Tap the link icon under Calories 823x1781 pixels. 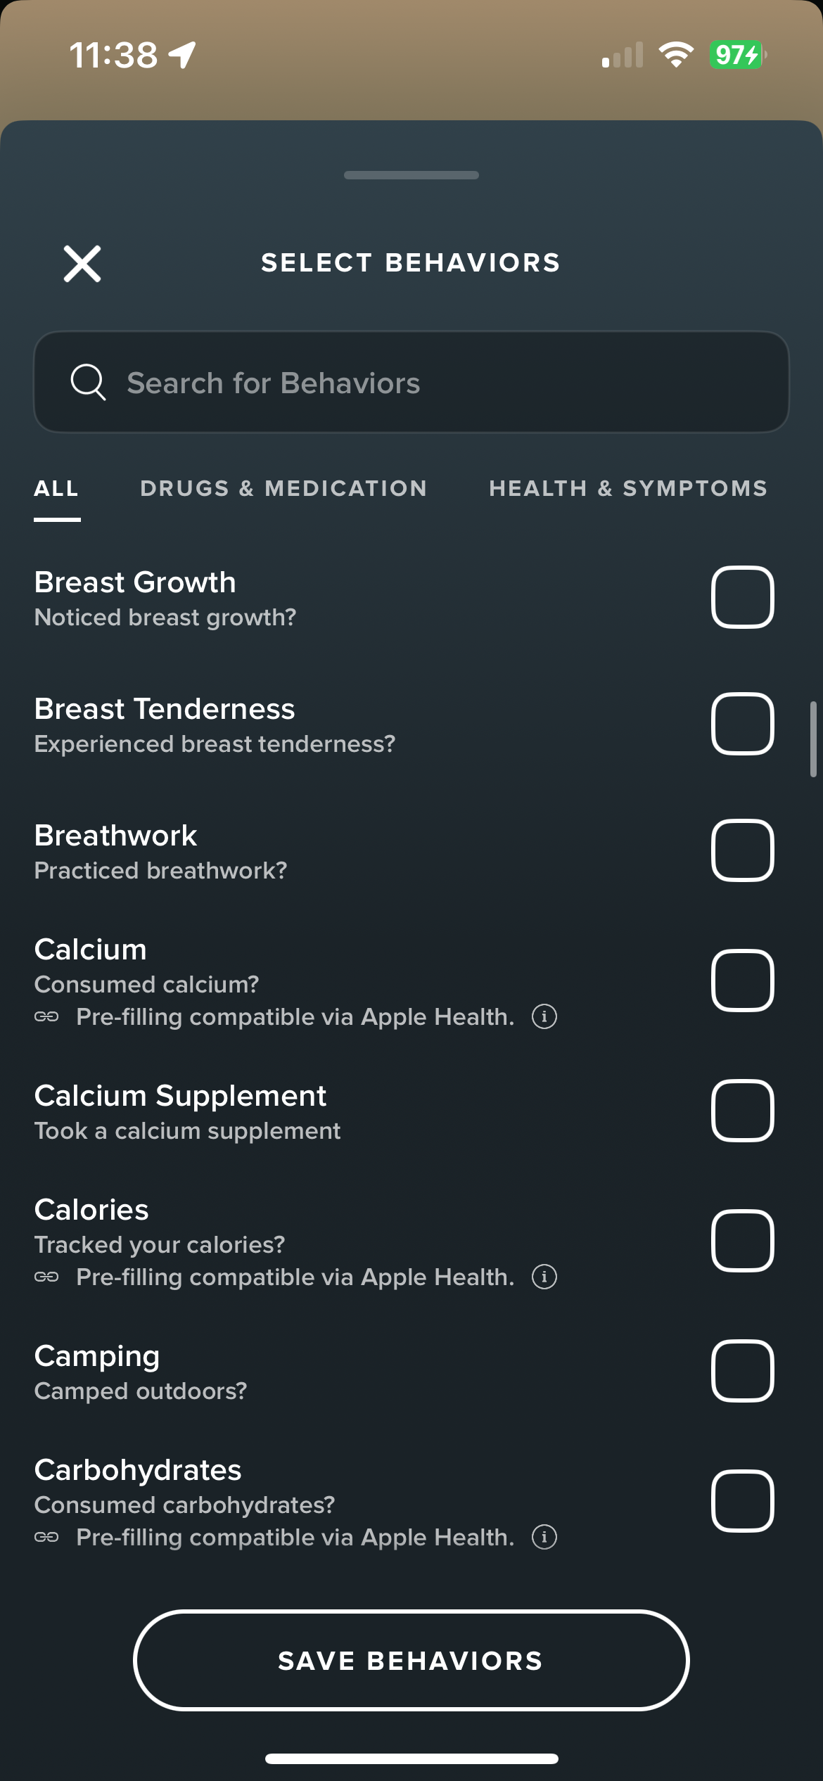[46, 1277]
